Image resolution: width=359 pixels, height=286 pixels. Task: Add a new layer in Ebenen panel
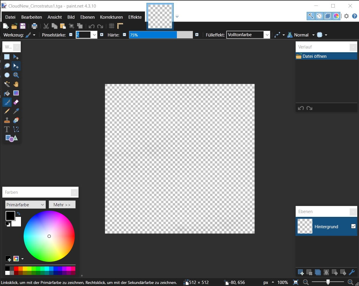click(301, 273)
